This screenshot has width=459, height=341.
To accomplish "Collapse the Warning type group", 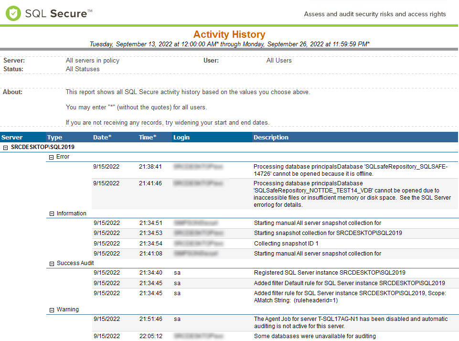I will pos(52,310).
